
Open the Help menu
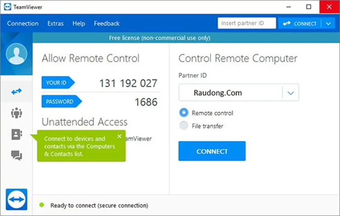[79, 23]
